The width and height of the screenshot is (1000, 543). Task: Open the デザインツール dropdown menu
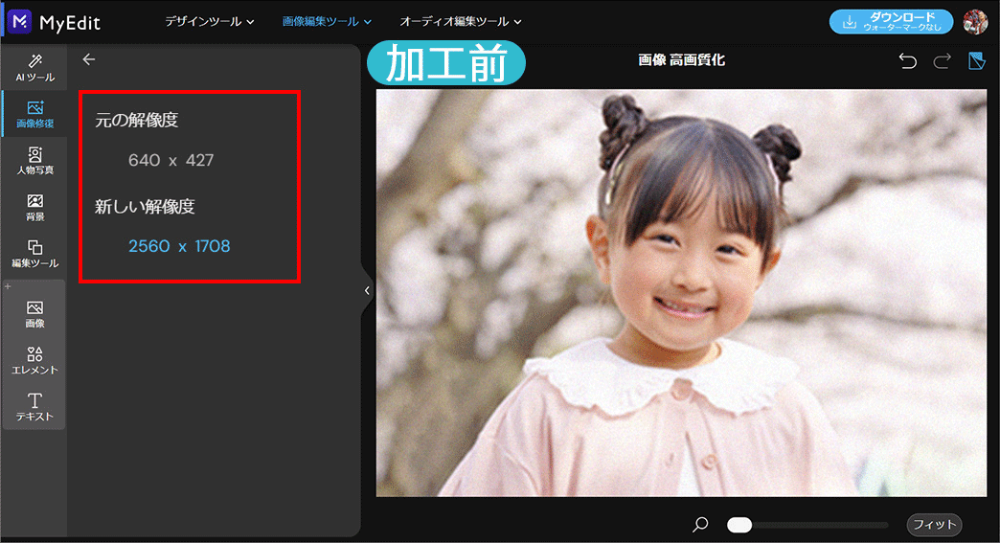click(209, 22)
